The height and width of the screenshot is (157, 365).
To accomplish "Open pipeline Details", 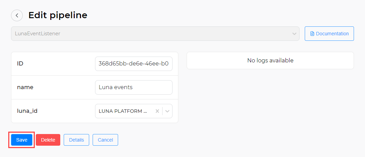I will [x=76, y=140].
